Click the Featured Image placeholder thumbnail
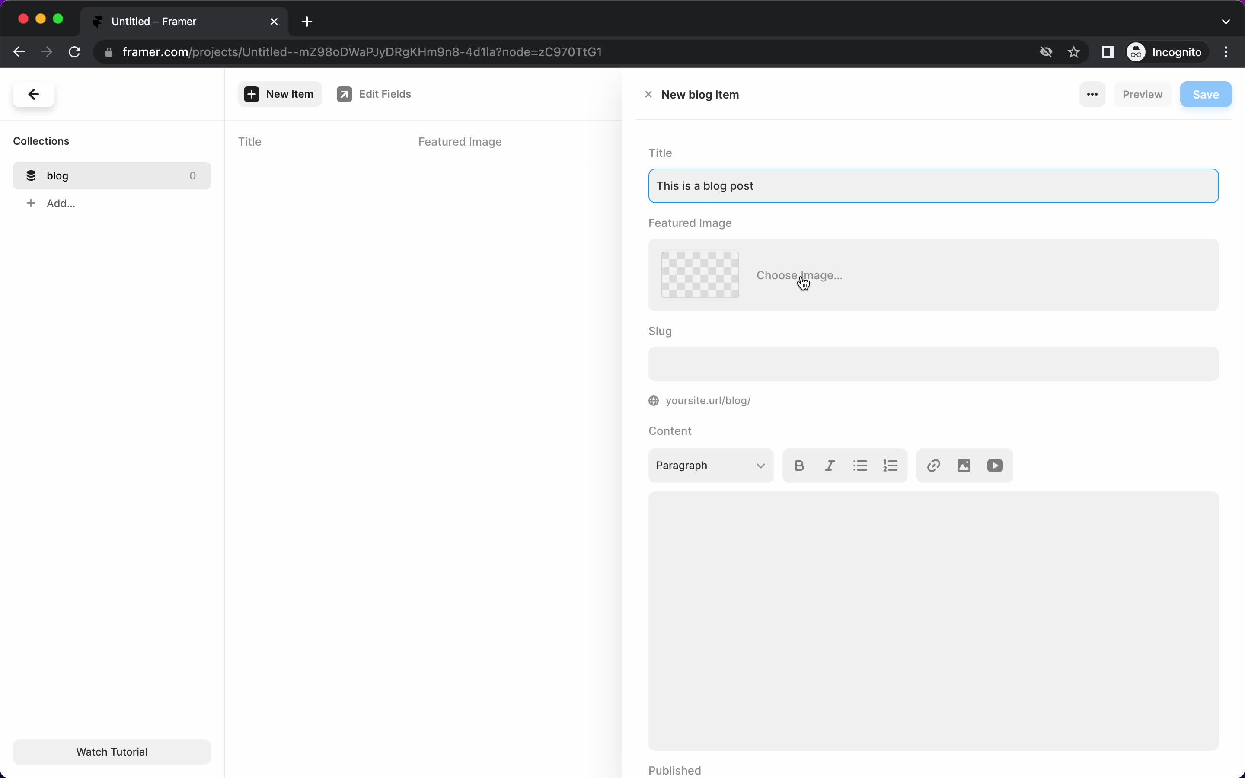Image resolution: width=1245 pixels, height=778 pixels. tap(700, 275)
